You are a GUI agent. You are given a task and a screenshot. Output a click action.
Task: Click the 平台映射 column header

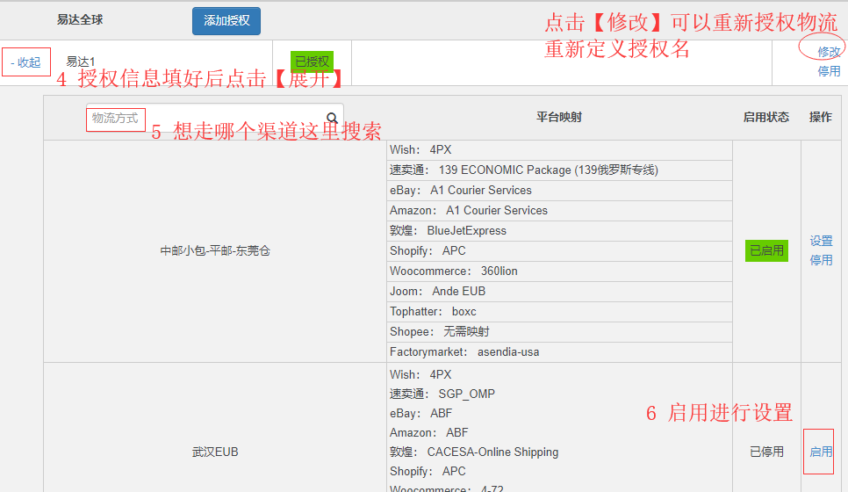558,117
